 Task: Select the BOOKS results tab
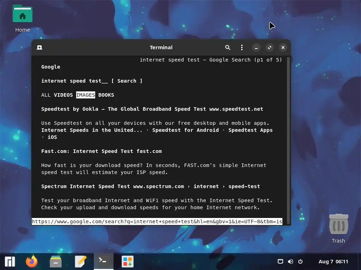tap(106, 95)
